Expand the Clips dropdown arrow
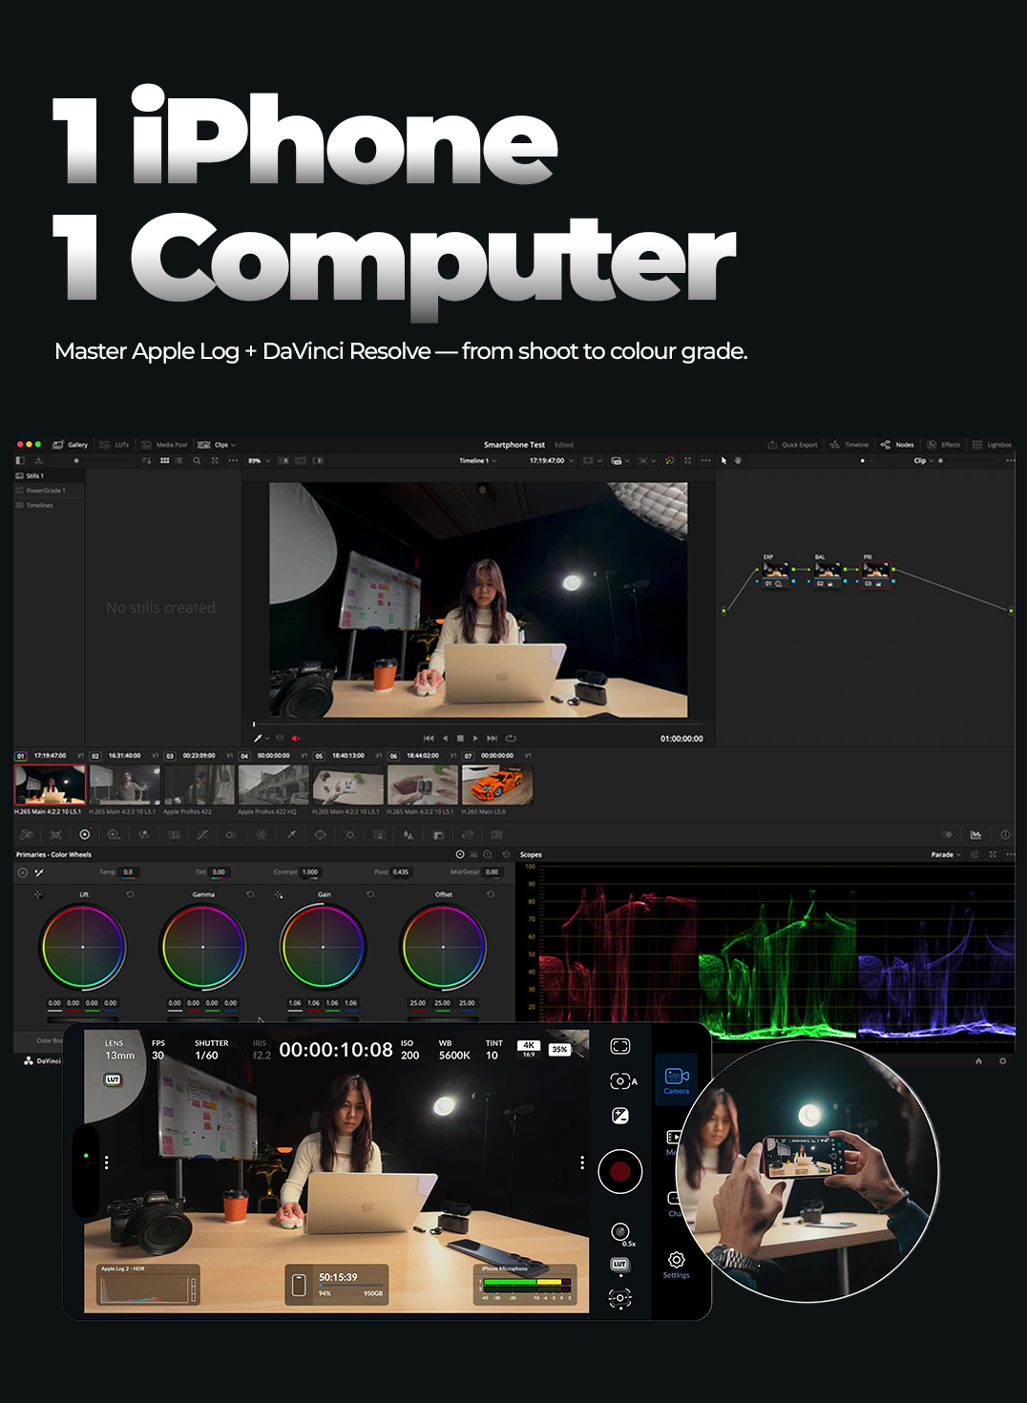 [233, 445]
